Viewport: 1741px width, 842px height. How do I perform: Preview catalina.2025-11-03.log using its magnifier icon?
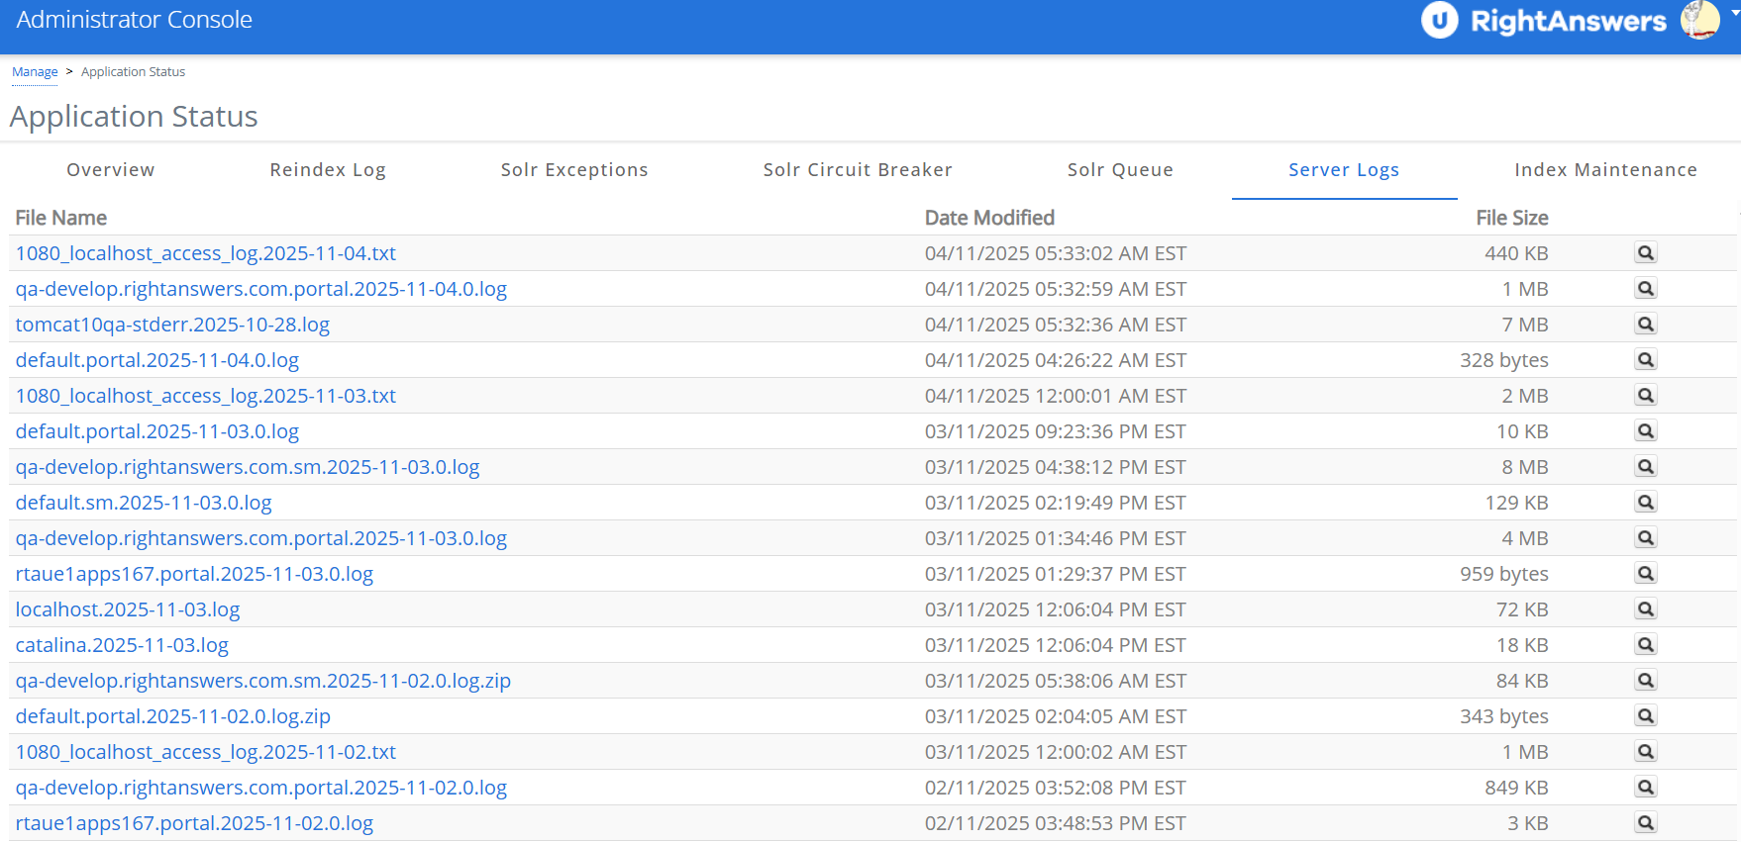pyautogui.click(x=1645, y=645)
